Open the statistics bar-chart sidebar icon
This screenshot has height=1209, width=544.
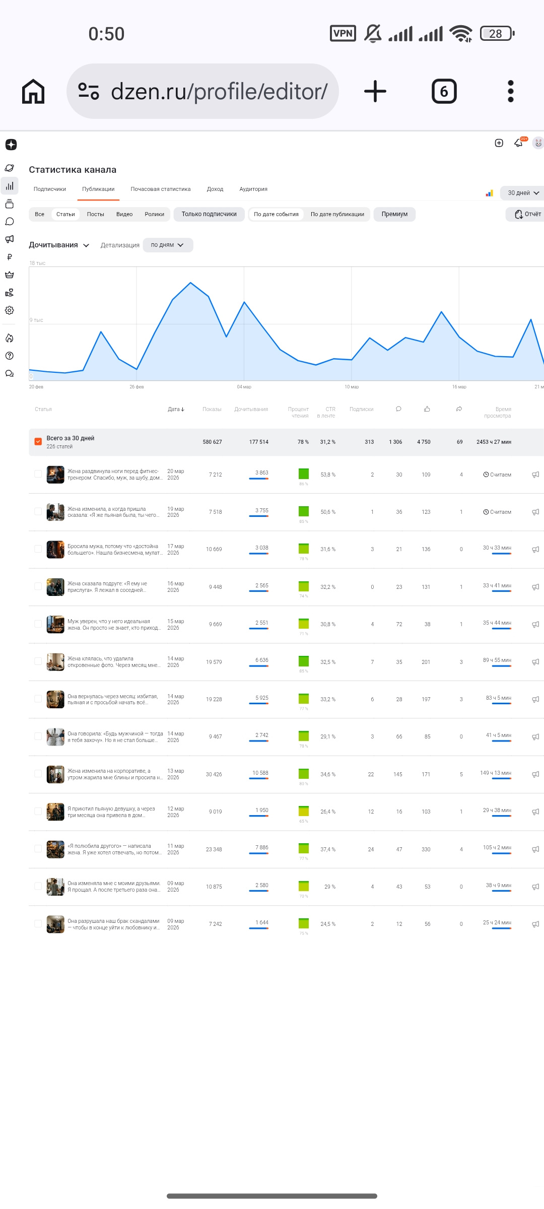tap(10, 186)
